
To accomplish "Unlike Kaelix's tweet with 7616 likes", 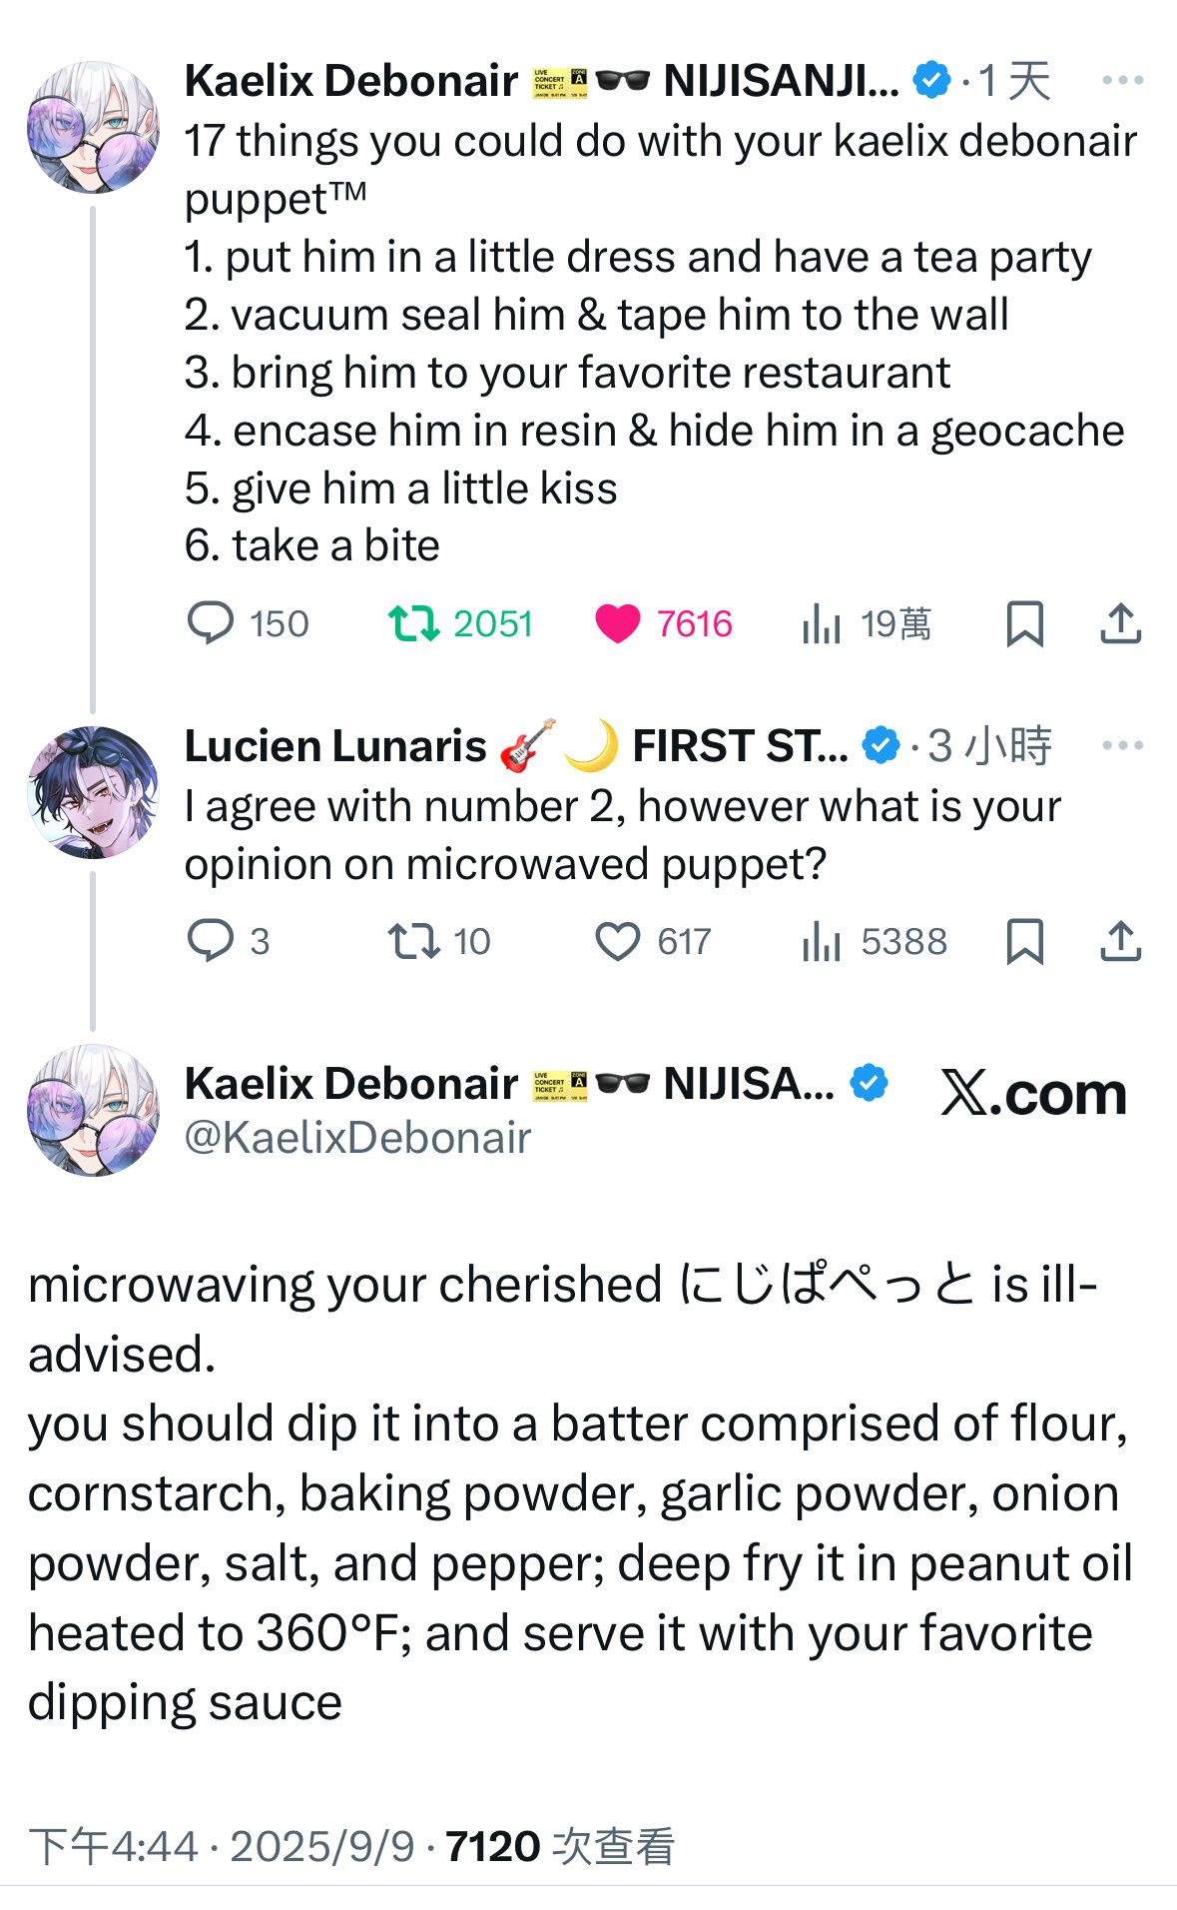I will (x=617, y=623).
